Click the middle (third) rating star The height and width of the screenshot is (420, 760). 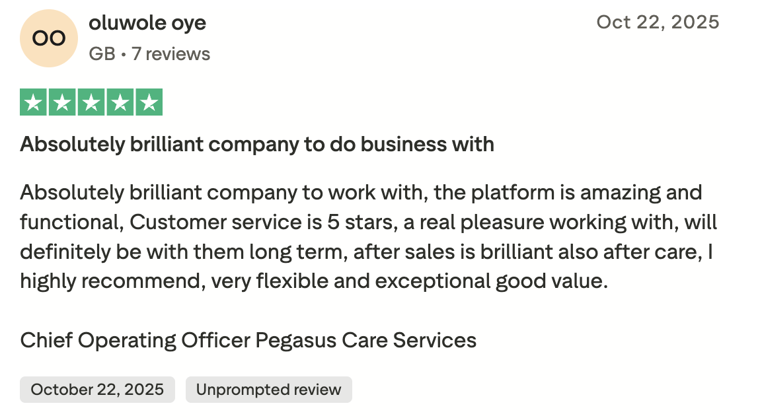point(91,102)
